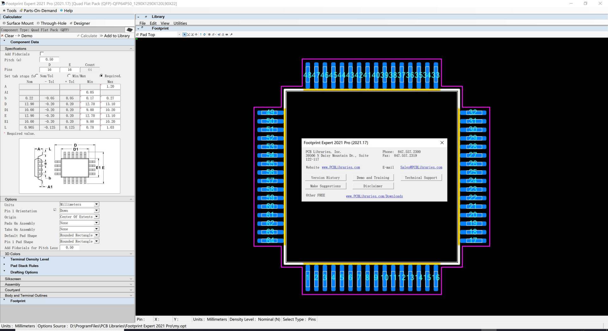Click the export footprint icon

point(223,34)
